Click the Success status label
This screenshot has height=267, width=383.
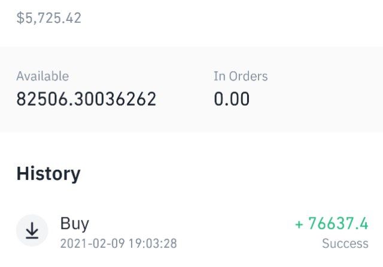point(345,243)
